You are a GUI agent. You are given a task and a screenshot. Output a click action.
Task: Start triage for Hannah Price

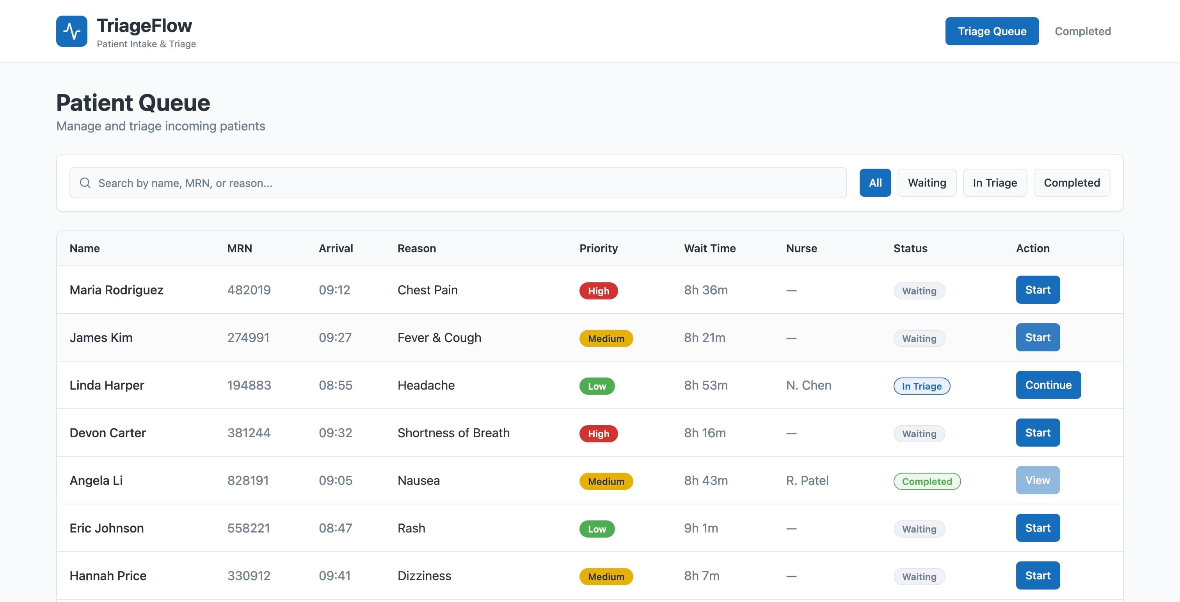(x=1038, y=575)
